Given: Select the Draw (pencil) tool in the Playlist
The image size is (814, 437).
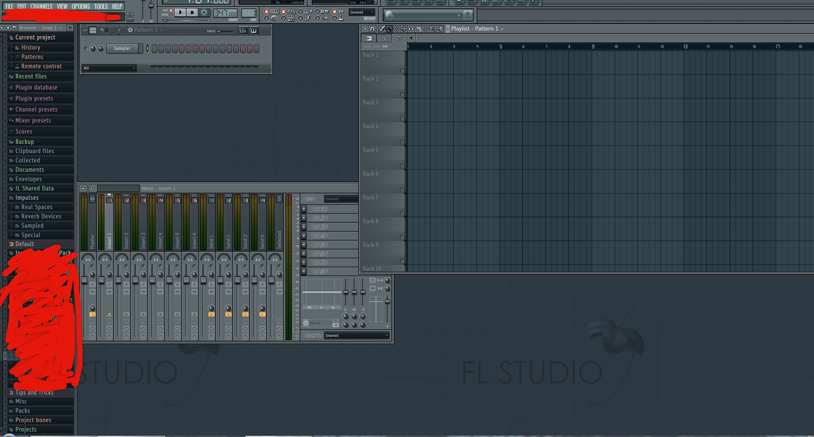Looking at the screenshot, I should [382, 29].
